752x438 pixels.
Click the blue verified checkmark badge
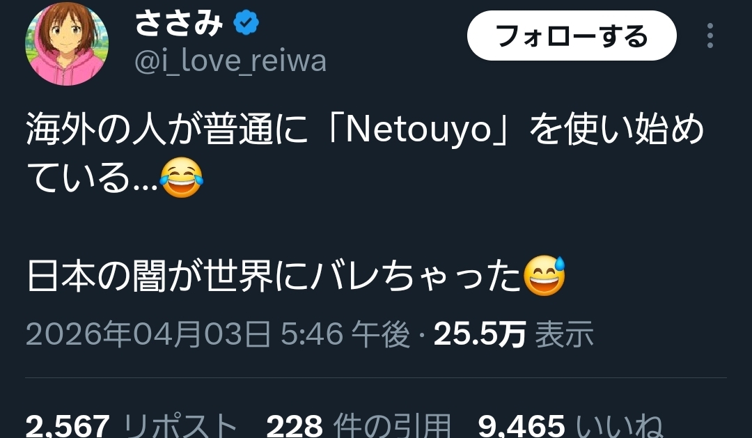[x=246, y=24]
